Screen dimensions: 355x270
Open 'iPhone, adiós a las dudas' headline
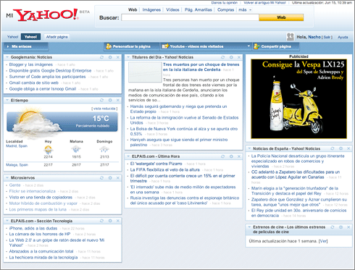click(33, 228)
